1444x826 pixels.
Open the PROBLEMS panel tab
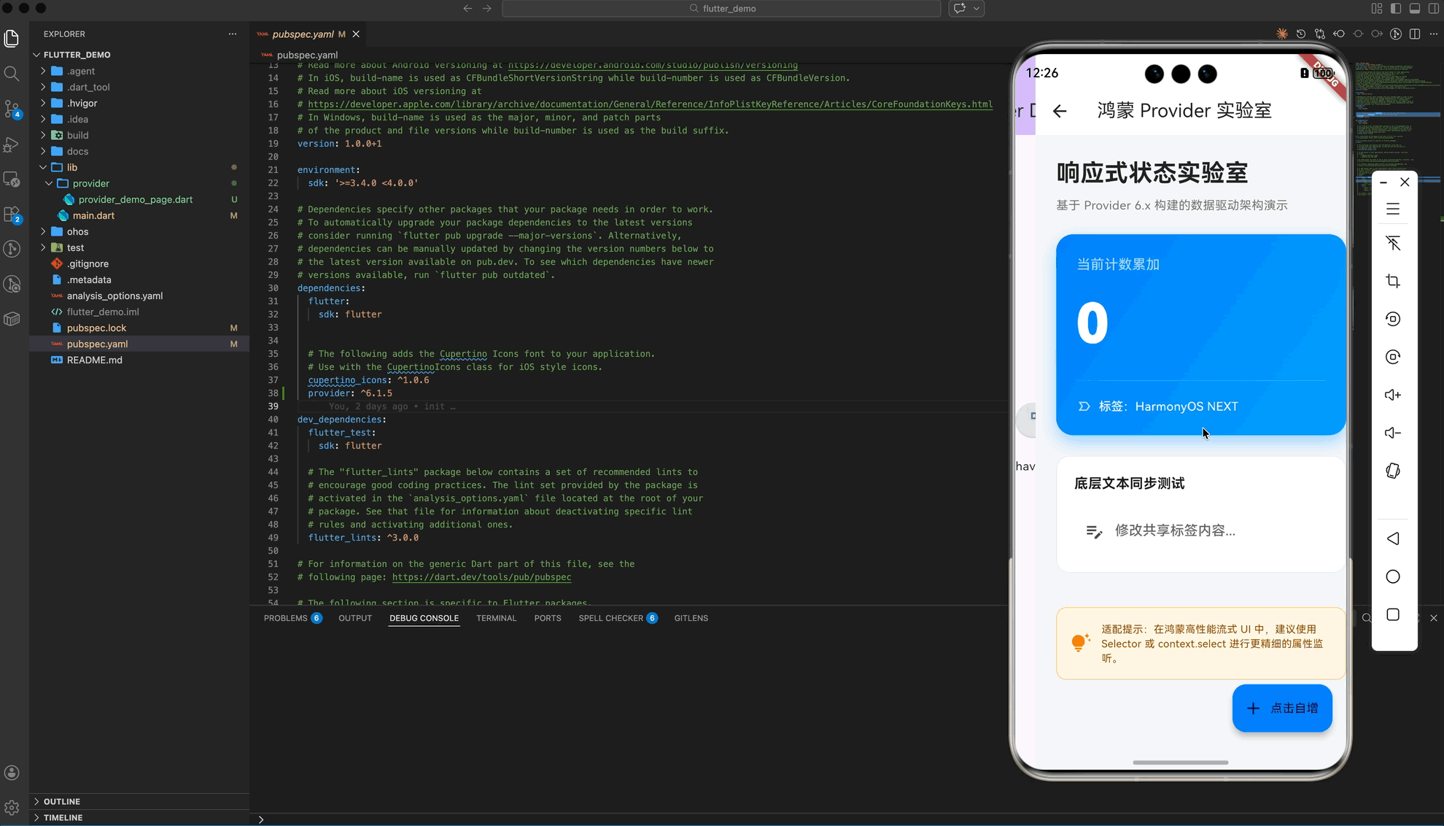click(285, 618)
